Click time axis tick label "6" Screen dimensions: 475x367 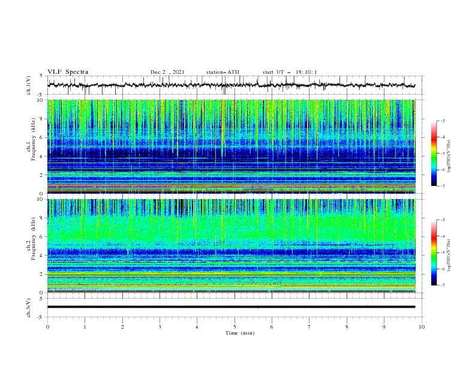click(272, 327)
